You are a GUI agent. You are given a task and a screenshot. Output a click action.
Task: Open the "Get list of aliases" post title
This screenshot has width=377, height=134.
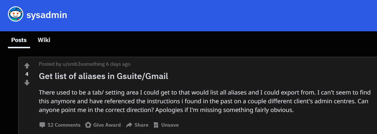pos(104,76)
